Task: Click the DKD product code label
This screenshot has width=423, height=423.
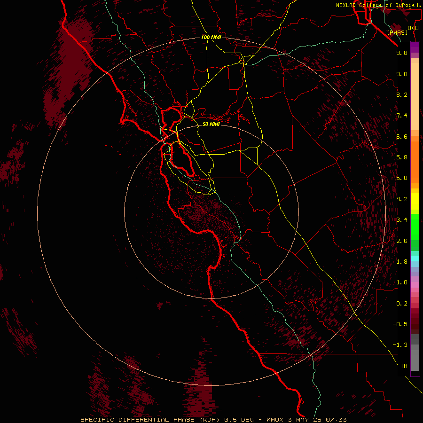Action: tap(413, 28)
